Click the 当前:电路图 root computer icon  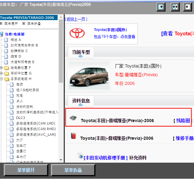coord(2,34)
